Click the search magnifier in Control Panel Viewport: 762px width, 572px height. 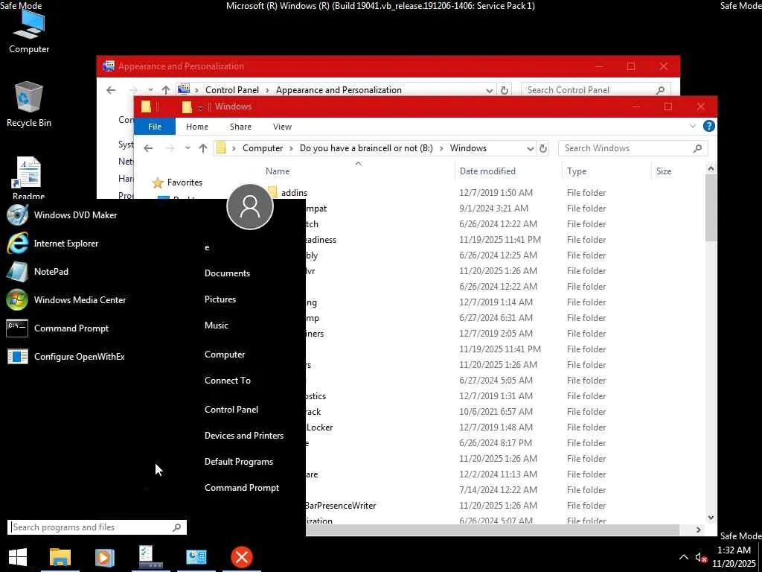coord(660,90)
